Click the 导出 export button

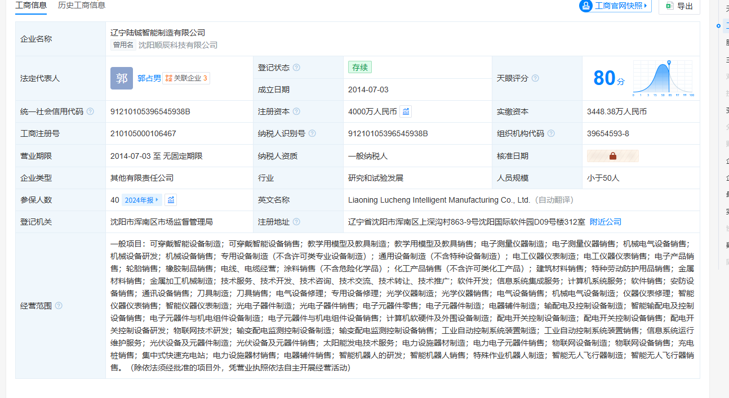pyautogui.click(x=679, y=6)
